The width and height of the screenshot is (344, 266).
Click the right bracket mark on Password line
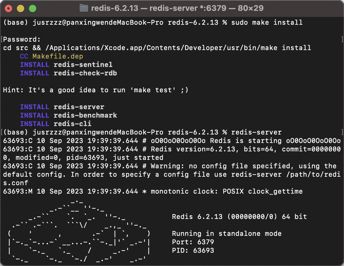342,39
